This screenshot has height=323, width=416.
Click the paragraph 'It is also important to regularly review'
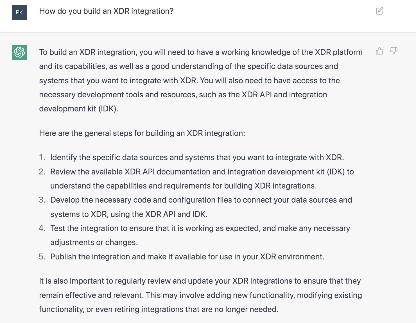pos(200,295)
